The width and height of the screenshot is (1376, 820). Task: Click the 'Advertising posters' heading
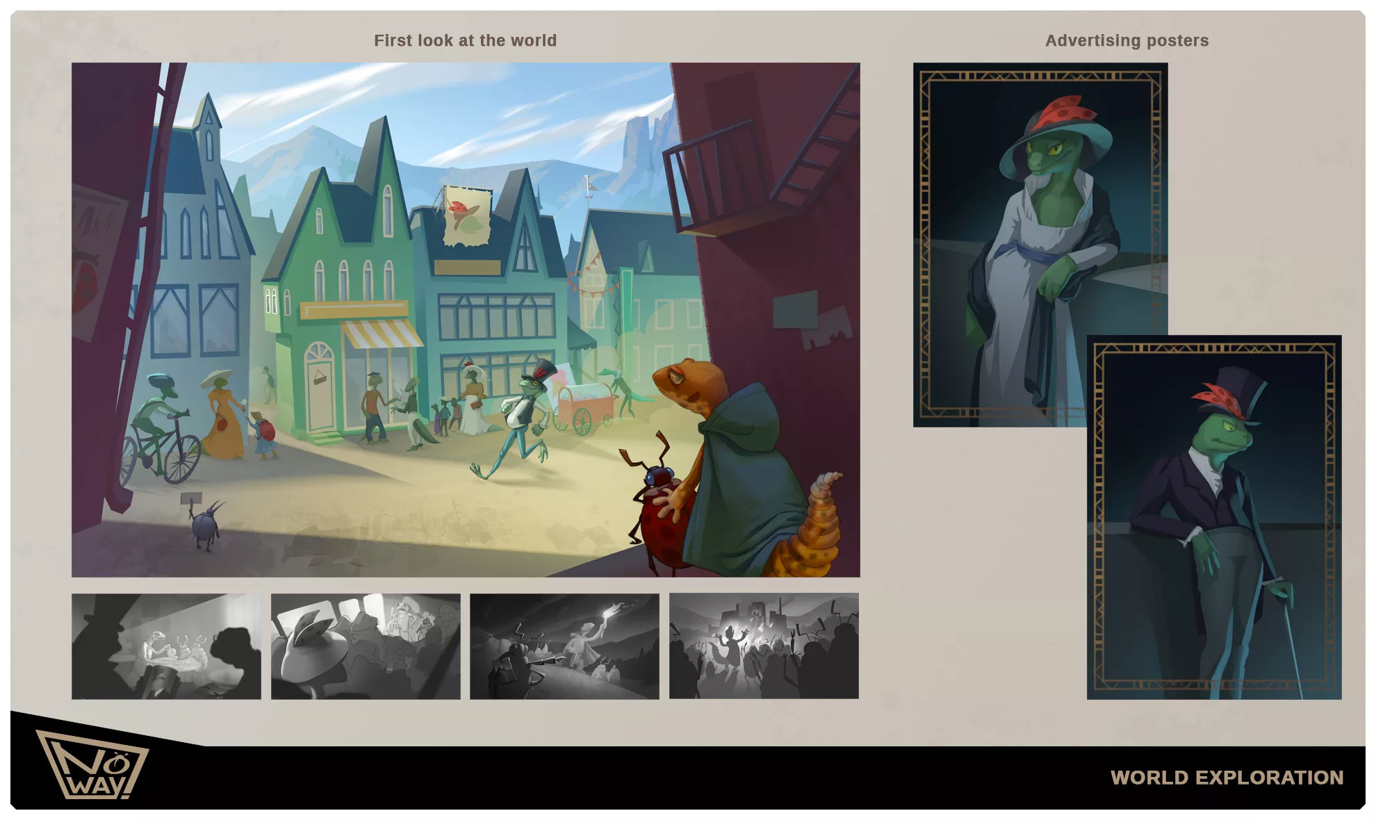point(1127,40)
